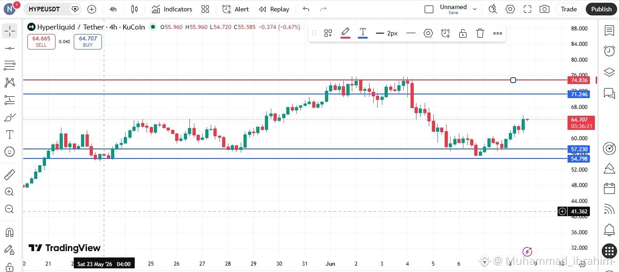619x272 pixels.
Task: Publish the chart idea
Action: pyautogui.click(x=601, y=9)
